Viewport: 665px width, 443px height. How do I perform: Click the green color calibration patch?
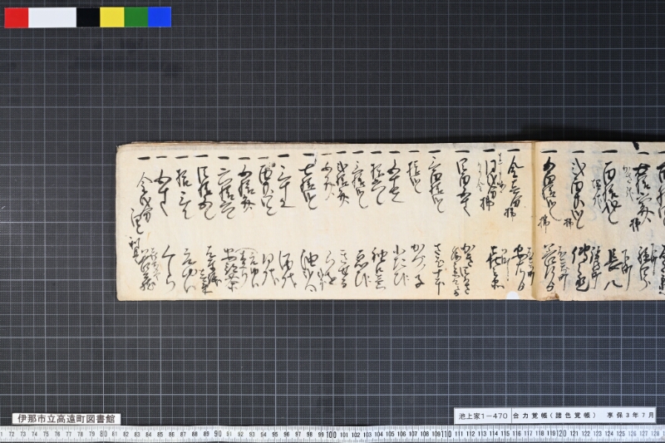click(x=136, y=17)
